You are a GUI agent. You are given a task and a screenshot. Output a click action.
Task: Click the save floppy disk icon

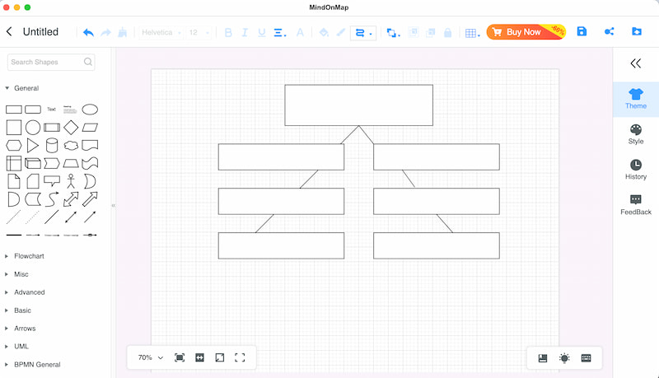582,32
